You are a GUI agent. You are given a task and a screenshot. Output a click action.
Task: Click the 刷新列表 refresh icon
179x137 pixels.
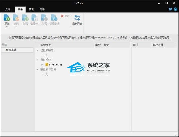click(77, 18)
